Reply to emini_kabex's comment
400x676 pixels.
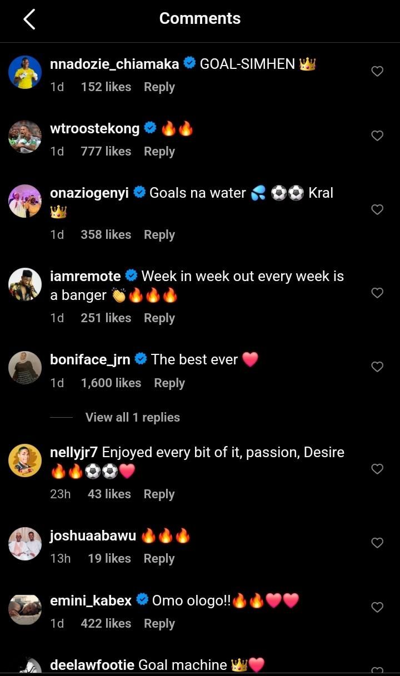pyautogui.click(x=159, y=623)
